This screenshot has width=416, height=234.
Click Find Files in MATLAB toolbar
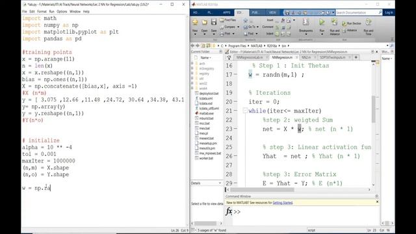228,20
